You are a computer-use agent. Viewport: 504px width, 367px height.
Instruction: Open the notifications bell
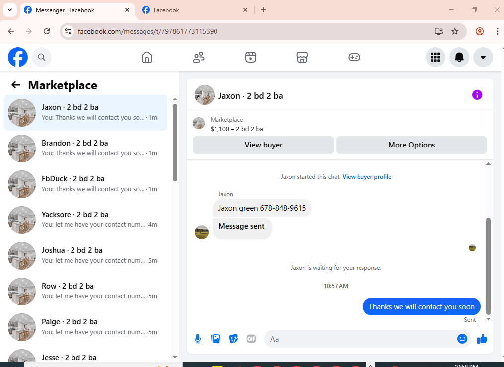point(459,57)
